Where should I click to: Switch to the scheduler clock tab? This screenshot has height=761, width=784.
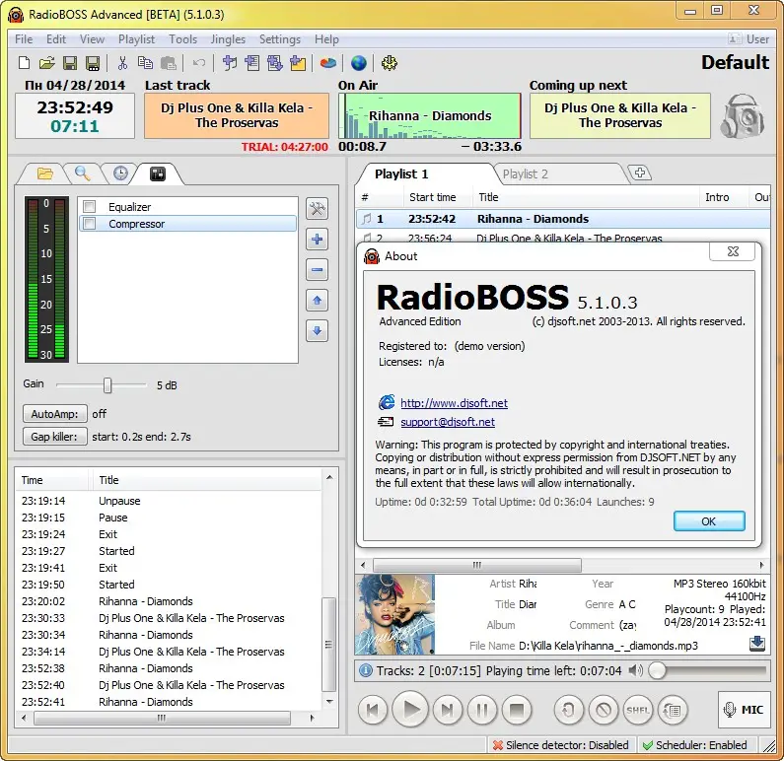[x=120, y=173]
